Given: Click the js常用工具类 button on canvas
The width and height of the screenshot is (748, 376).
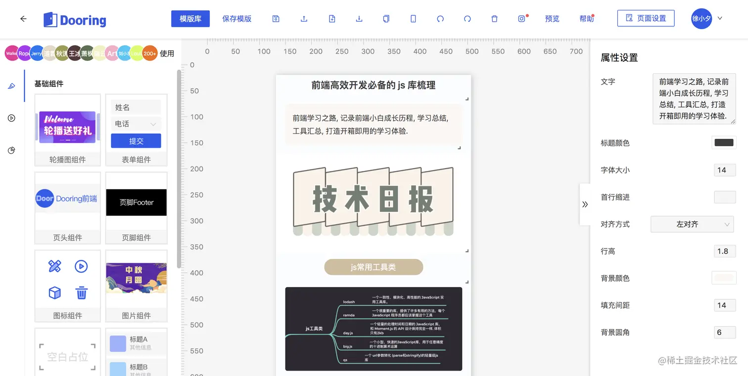Looking at the screenshot, I should [374, 267].
